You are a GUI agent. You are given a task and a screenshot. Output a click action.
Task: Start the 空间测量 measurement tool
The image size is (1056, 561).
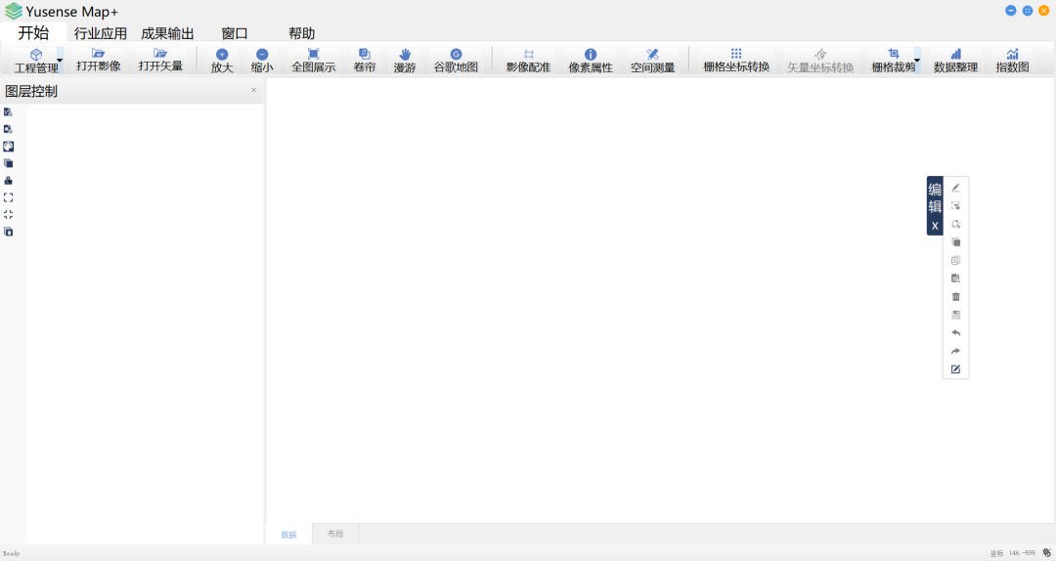652,61
